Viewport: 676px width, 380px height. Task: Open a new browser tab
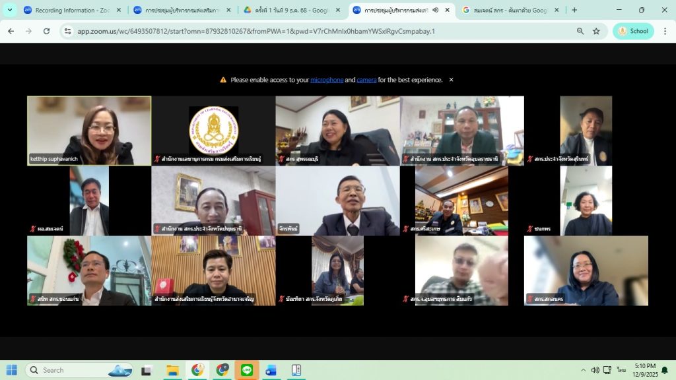574,10
